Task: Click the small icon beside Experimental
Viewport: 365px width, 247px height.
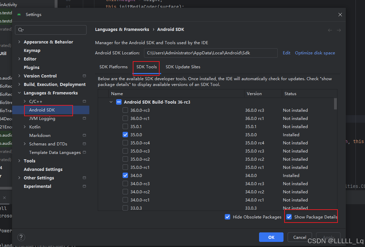Action: pyautogui.click(x=84, y=186)
